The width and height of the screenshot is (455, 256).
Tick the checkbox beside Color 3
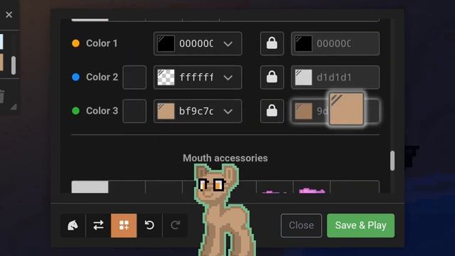134,111
